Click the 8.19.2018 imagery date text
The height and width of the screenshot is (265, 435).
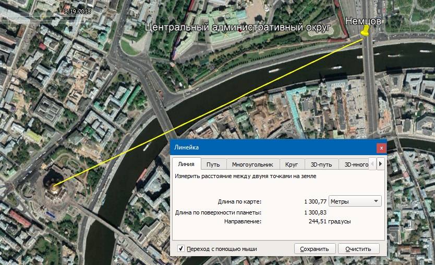point(77,11)
